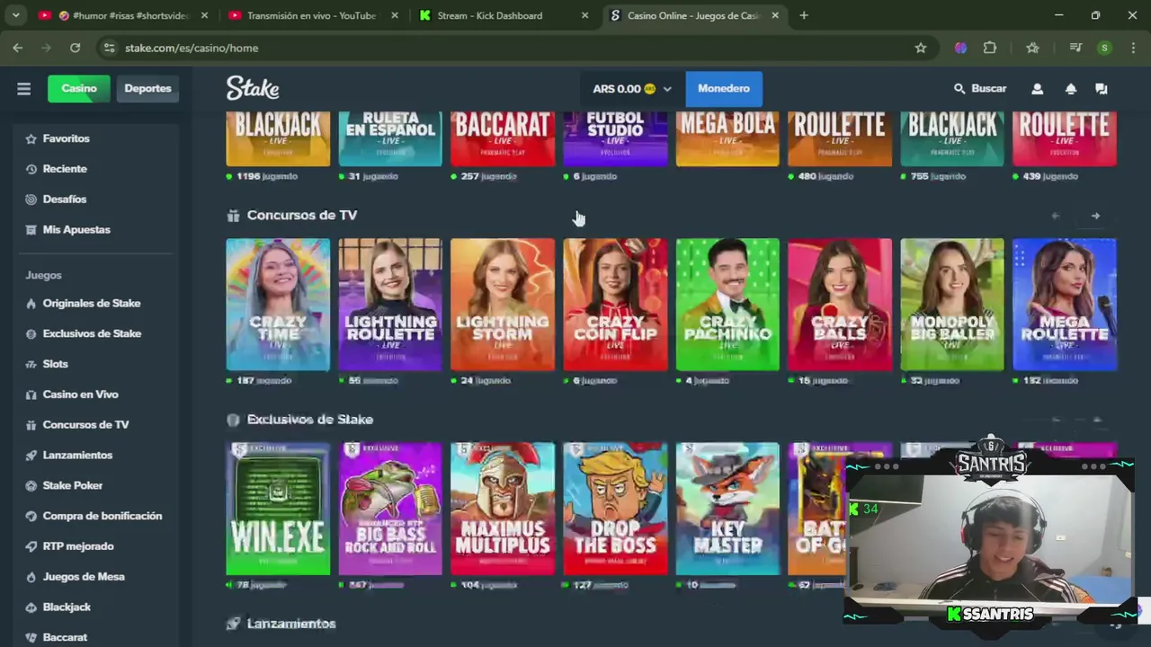Open the chat bubble icon

click(1102, 89)
